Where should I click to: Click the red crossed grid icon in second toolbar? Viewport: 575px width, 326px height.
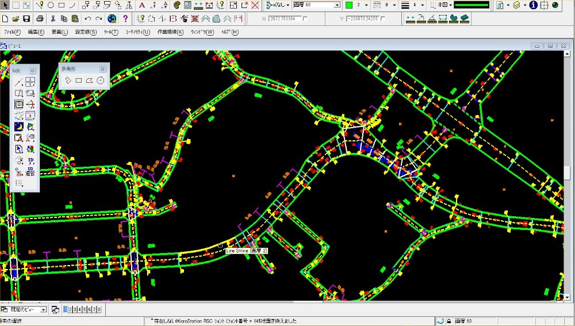[x=195, y=18]
